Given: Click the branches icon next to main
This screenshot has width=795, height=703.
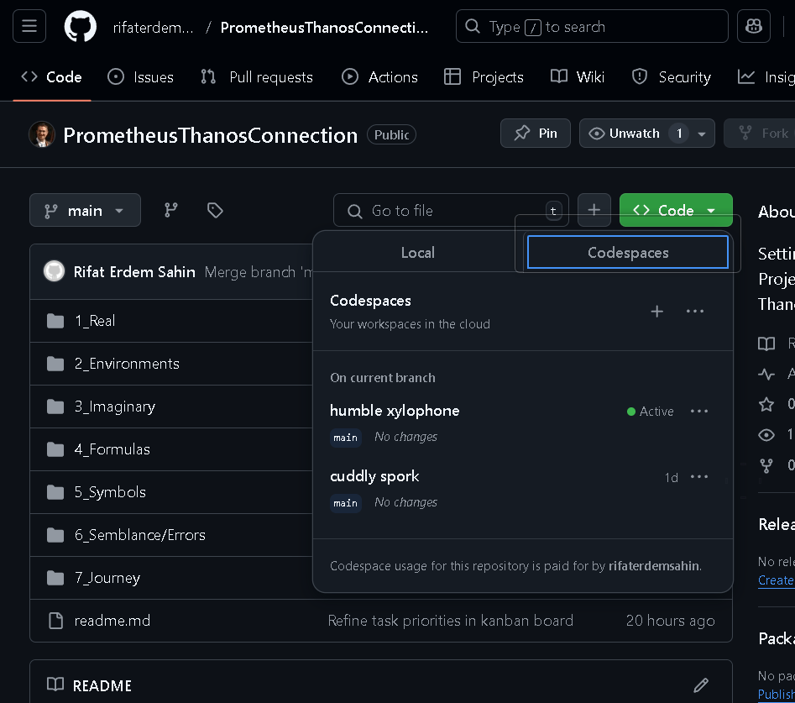Looking at the screenshot, I should pos(171,210).
